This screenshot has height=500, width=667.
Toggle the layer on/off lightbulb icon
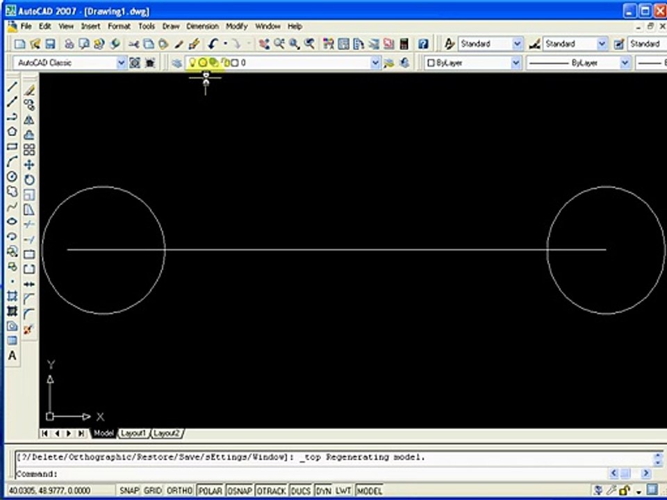click(x=192, y=63)
